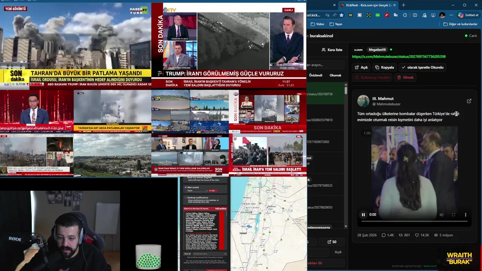The width and height of the screenshot is (482, 271).
Task: Click the 14.3K likes heart icon
Action: (417, 235)
